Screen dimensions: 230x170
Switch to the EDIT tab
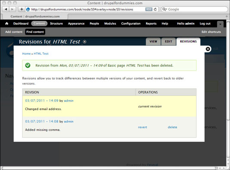point(169,42)
